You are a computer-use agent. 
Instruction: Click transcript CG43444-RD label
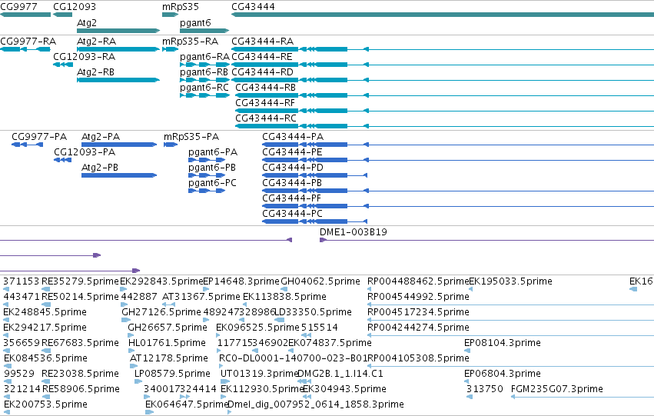point(262,72)
